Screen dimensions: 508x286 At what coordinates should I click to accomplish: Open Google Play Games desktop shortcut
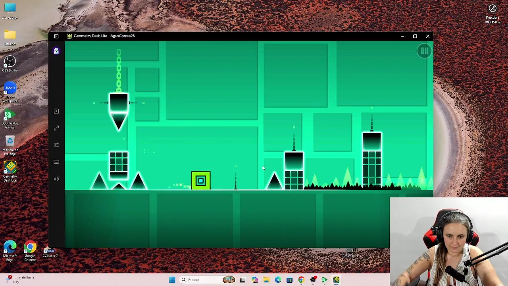[10, 119]
